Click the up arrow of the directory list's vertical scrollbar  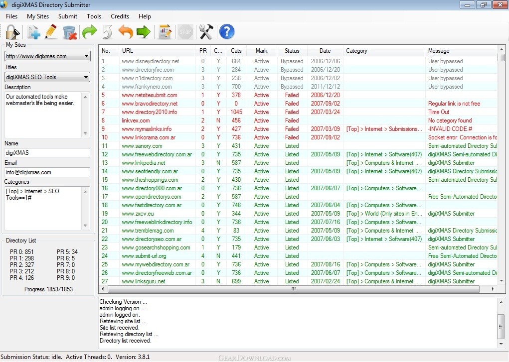pos(502,49)
